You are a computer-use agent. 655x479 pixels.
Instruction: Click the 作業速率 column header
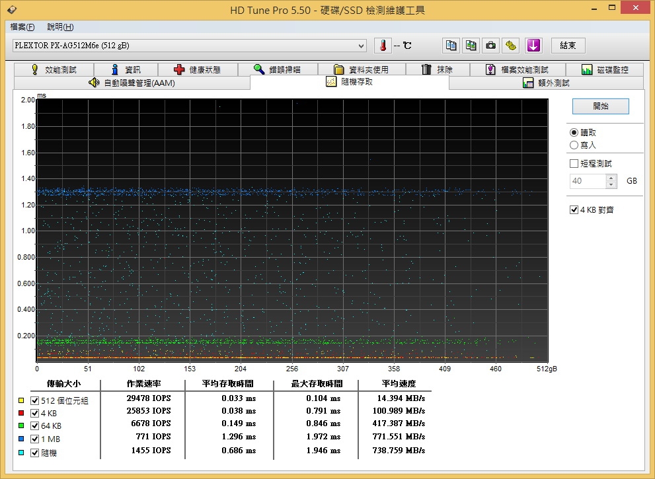point(143,383)
